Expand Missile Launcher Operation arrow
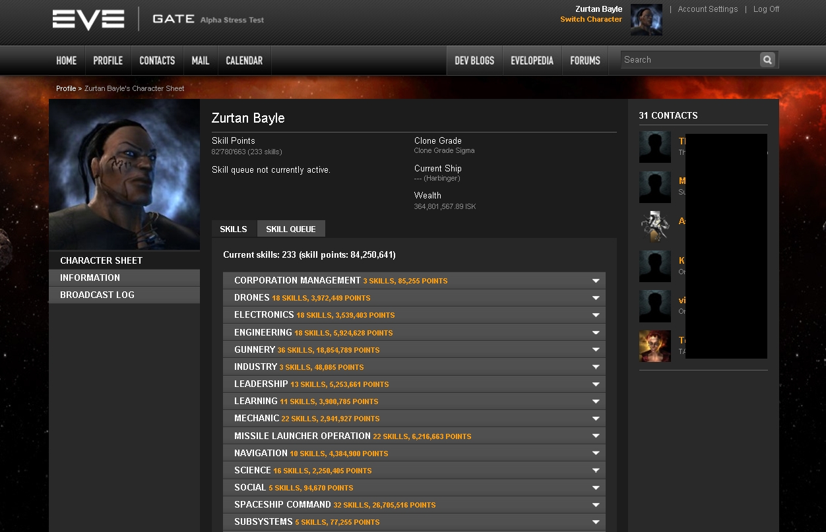 tap(596, 436)
